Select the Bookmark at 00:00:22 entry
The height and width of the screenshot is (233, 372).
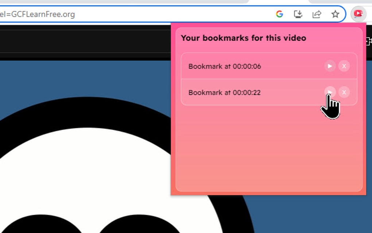[224, 93]
